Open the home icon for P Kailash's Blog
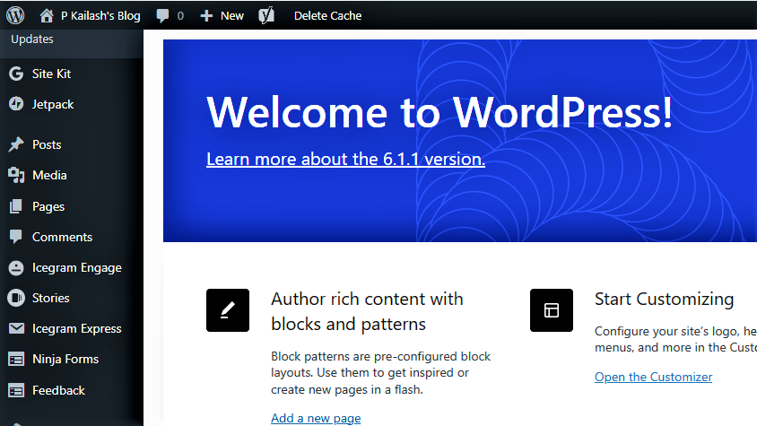Screen dimensions: 757x426 [47, 15]
